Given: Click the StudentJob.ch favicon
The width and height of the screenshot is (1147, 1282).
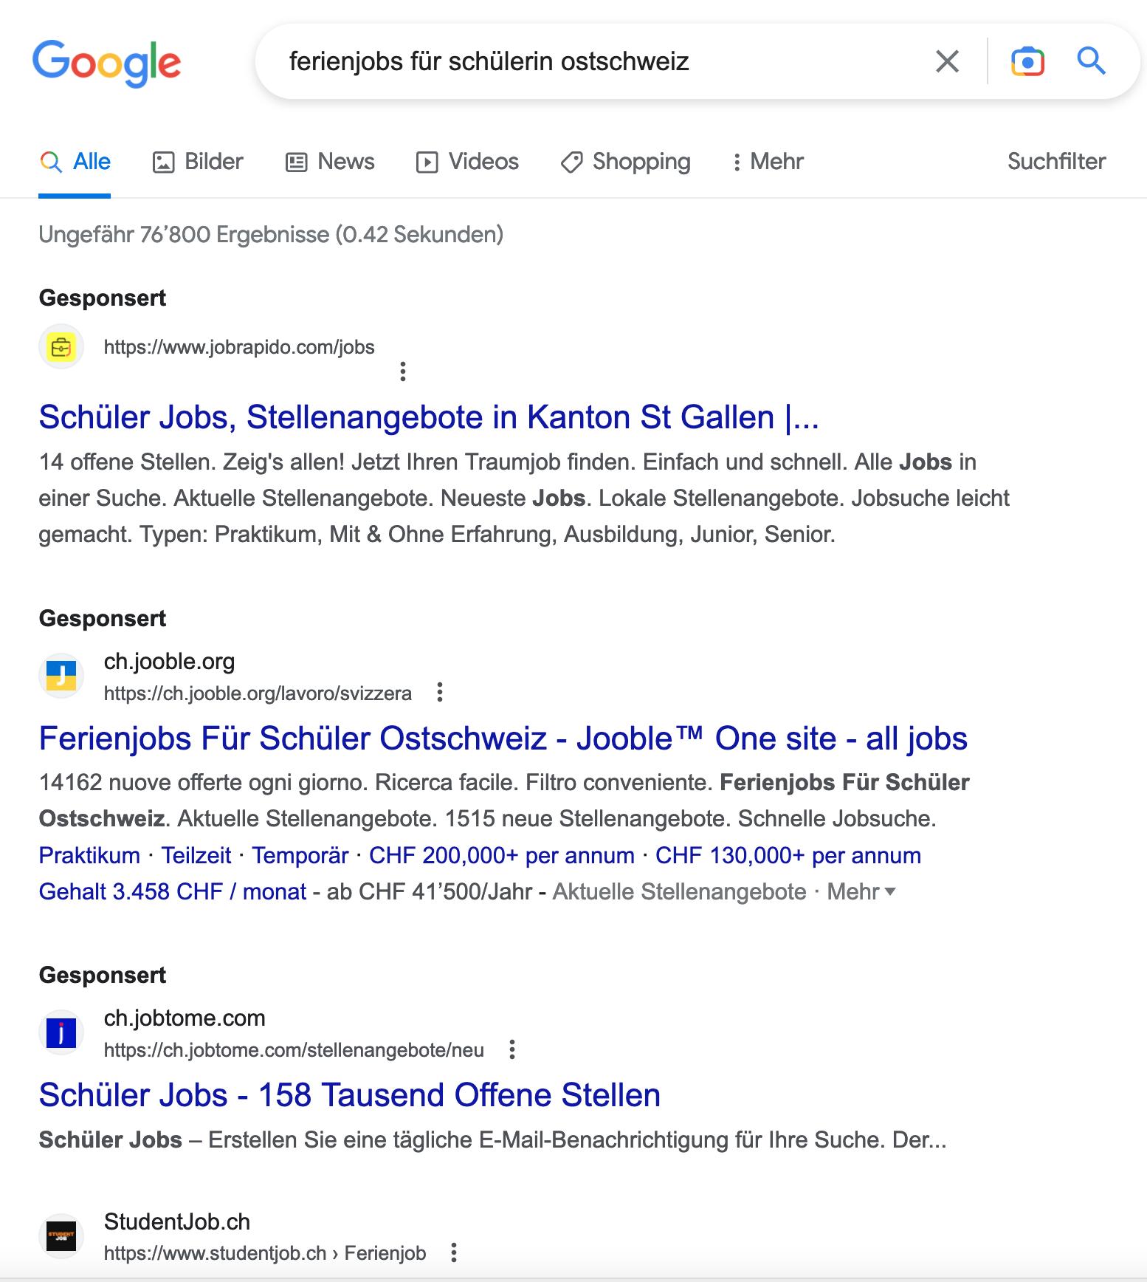Looking at the screenshot, I should pyautogui.click(x=61, y=1236).
